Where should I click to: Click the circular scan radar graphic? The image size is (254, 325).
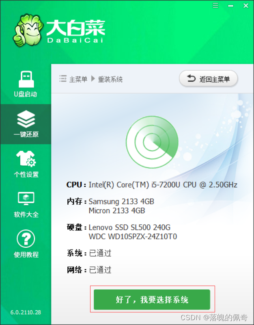coord(152,142)
